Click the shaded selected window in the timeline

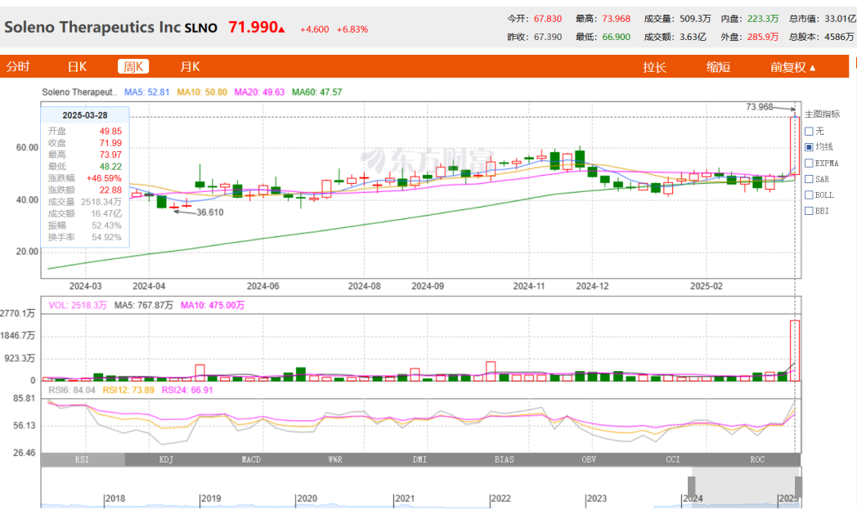pos(745,487)
